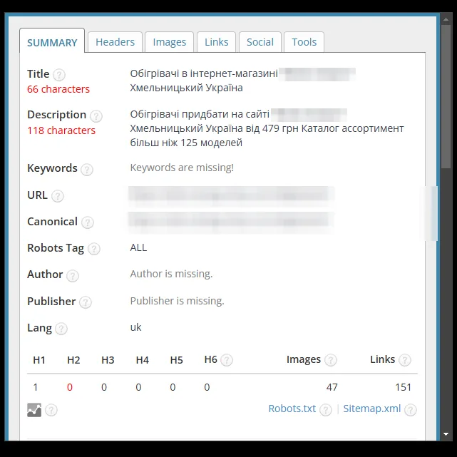Open the Sitemap.xml link
The width and height of the screenshot is (457, 457).
pyautogui.click(x=372, y=409)
